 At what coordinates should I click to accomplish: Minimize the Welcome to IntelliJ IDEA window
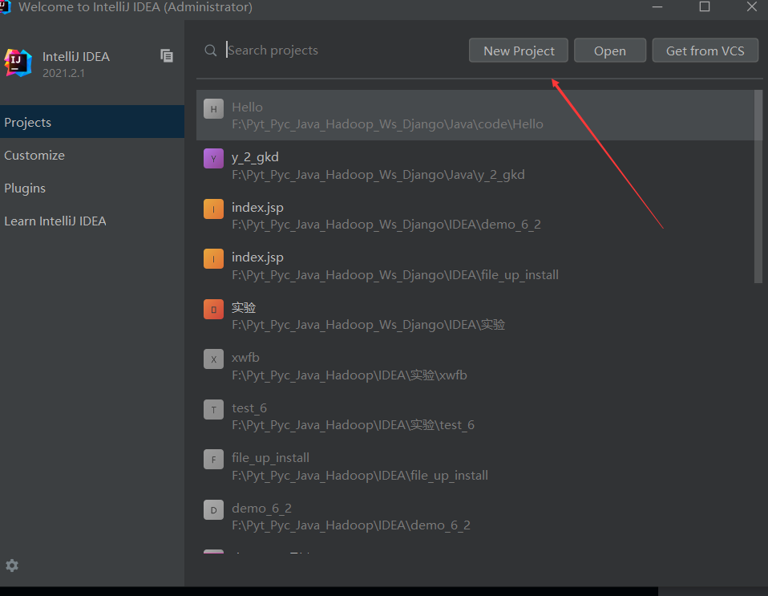[x=657, y=7]
